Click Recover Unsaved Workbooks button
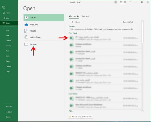 (80, 117)
